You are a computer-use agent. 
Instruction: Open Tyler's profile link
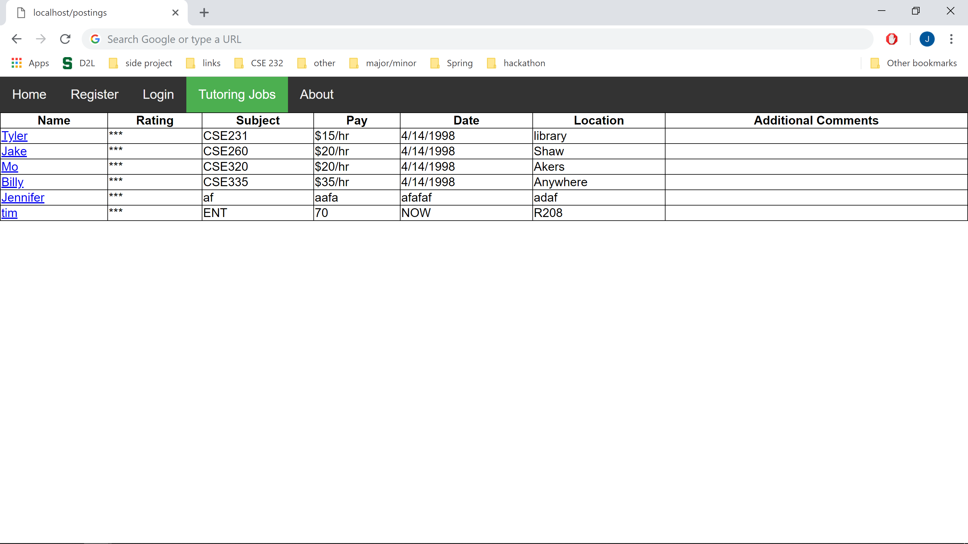pos(15,136)
